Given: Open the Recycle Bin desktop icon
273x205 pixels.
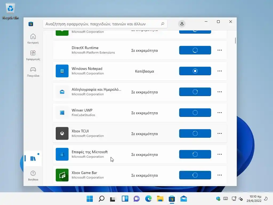Looking at the screenshot, I should (10, 11).
